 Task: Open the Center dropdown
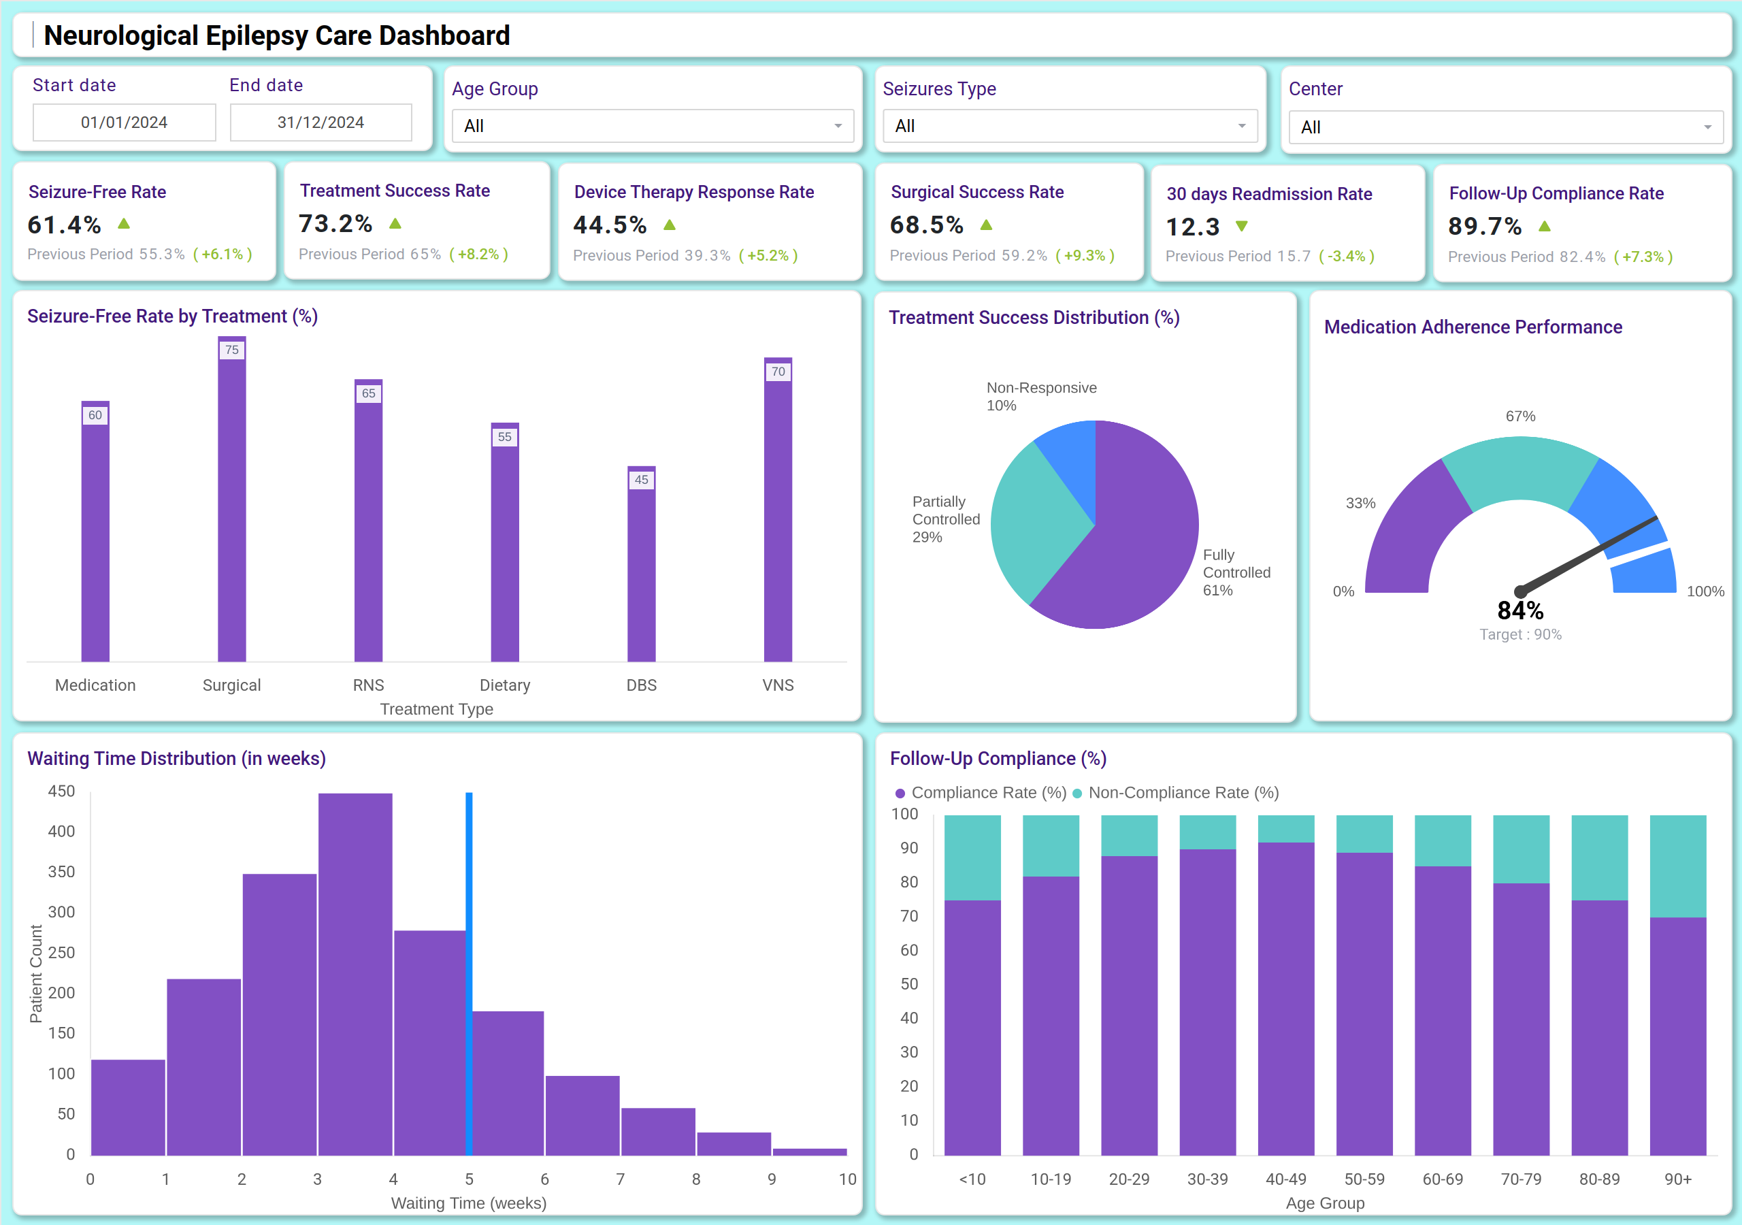tap(1506, 127)
